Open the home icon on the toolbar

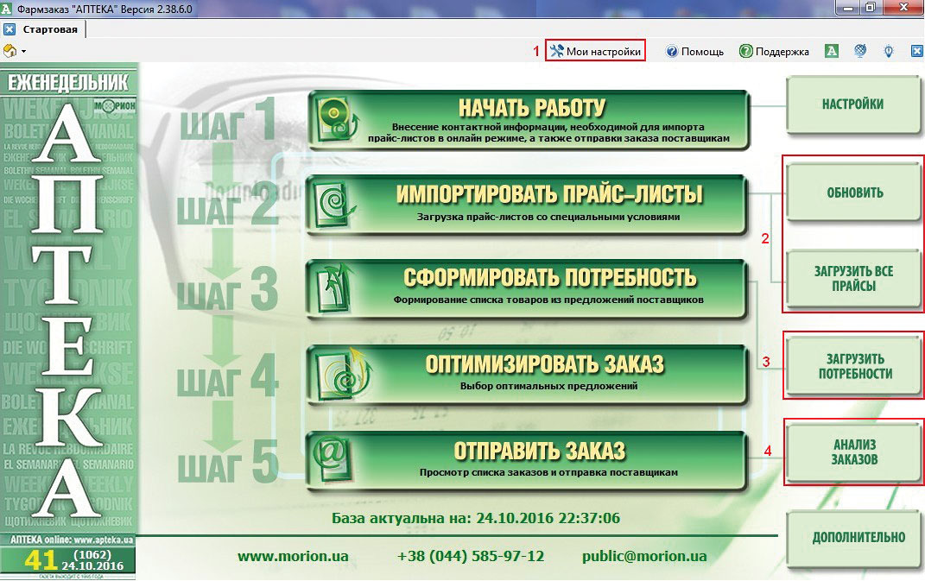(x=10, y=51)
